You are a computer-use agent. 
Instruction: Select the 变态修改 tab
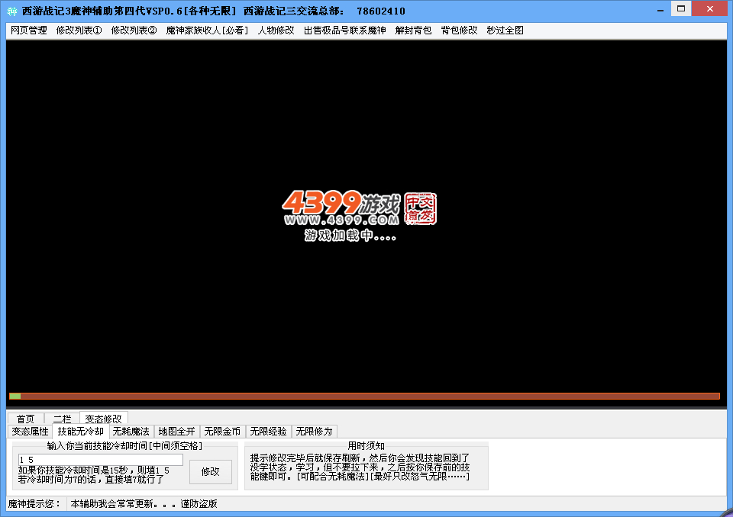[x=103, y=418]
